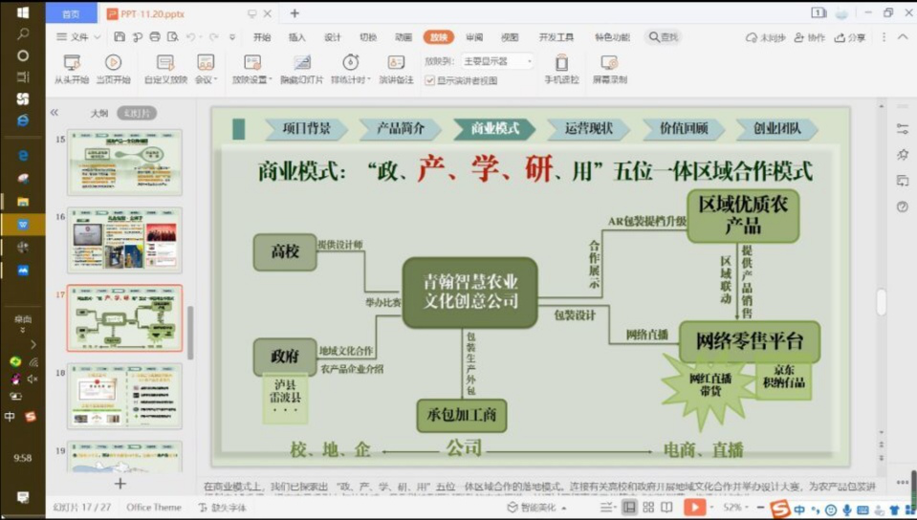Viewport: 917px width, 520px height.
Task: Open the 文件 menu dropdown
Action: [78, 37]
